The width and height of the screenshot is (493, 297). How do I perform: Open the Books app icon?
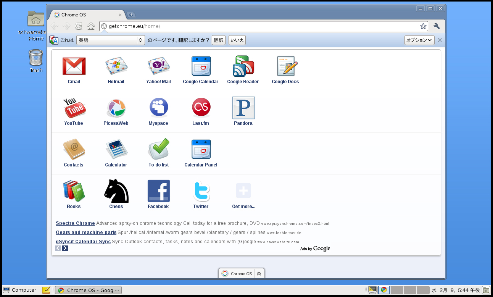pos(74,191)
